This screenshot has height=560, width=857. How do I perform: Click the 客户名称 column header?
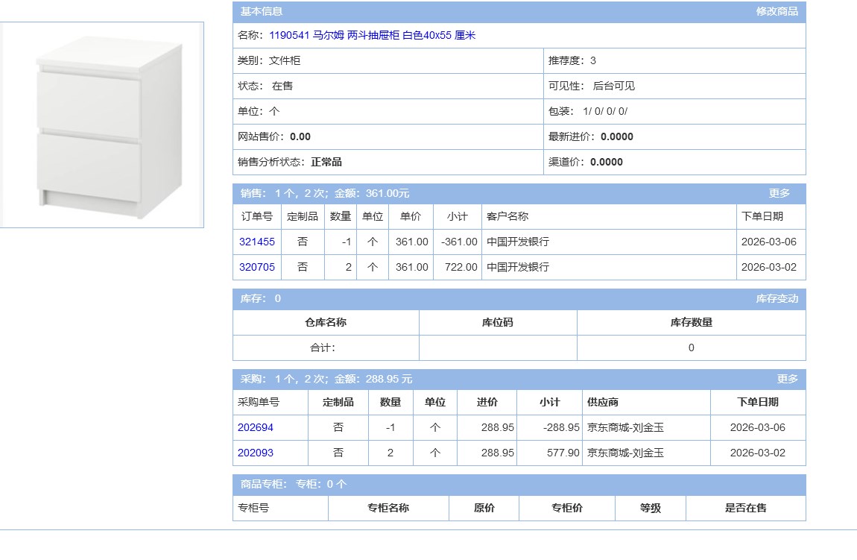tap(507, 216)
